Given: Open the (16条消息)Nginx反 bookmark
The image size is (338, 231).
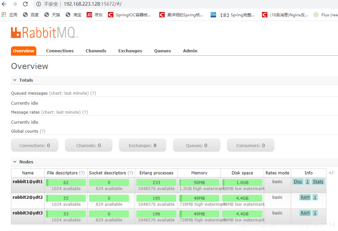Looking at the screenshot, I should (x=285, y=15).
